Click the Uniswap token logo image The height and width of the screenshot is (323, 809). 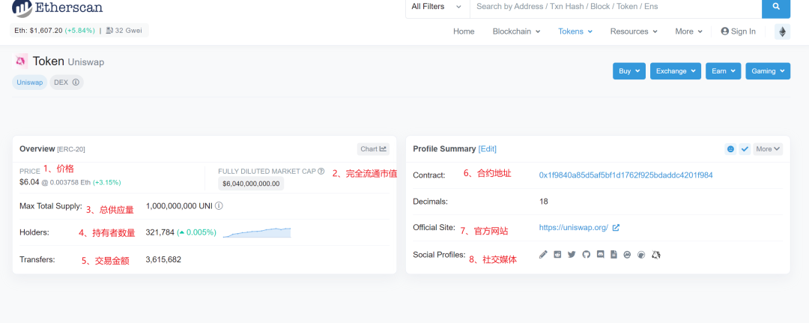[x=20, y=61]
